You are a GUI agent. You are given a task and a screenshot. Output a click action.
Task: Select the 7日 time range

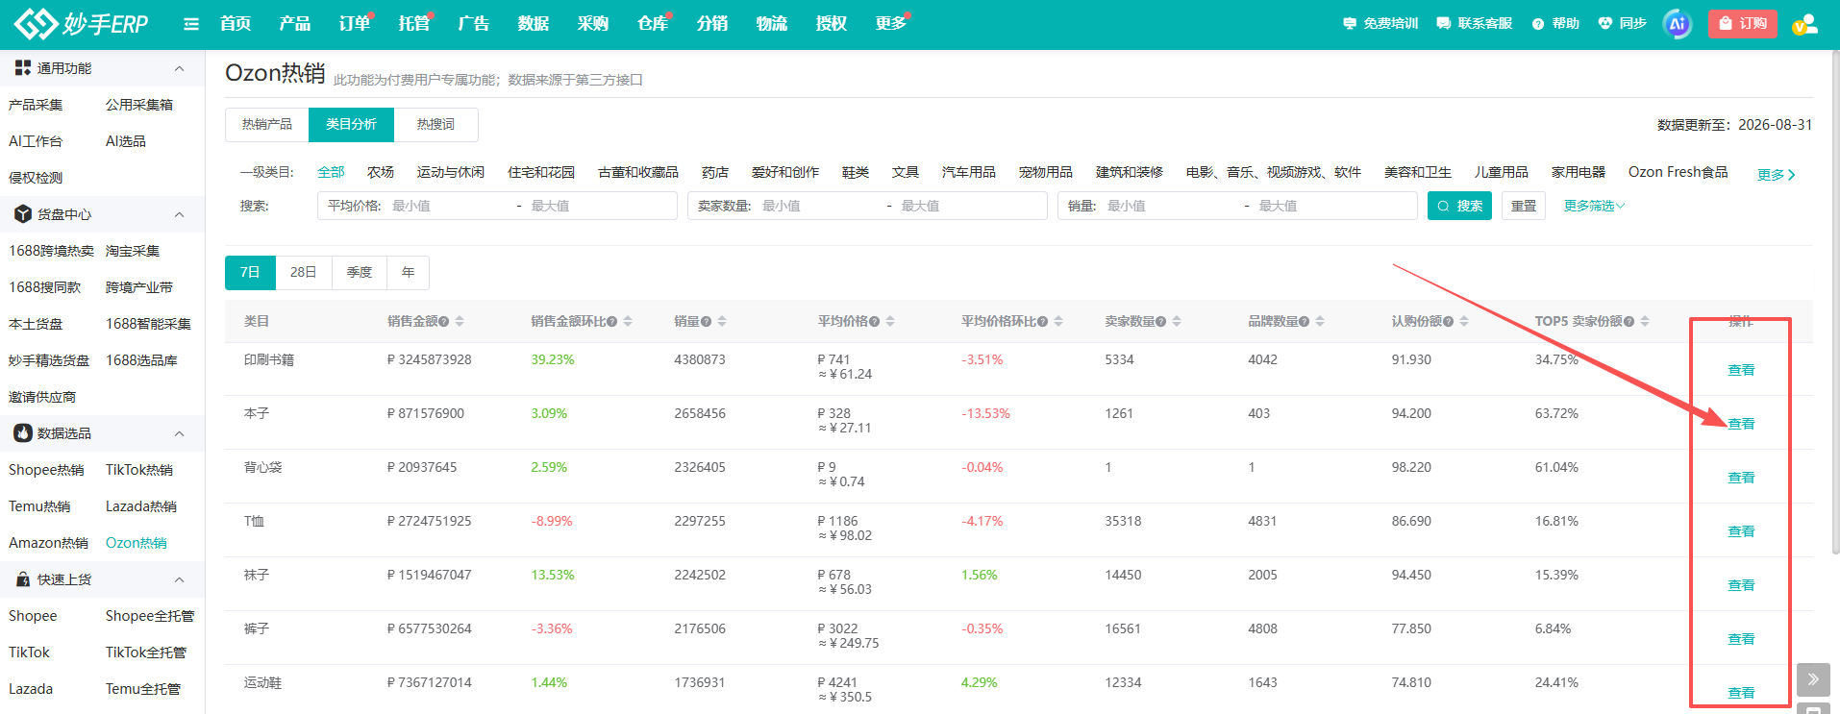point(250,273)
